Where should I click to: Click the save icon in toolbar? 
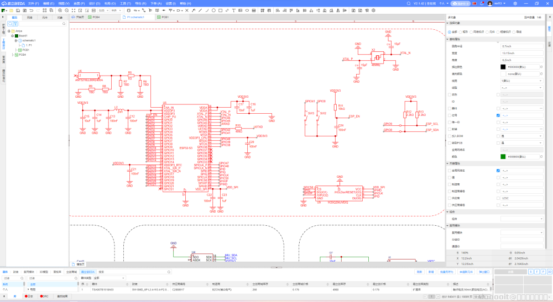(x=17, y=10)
